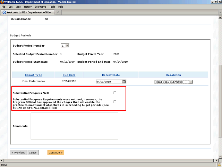This screenshot has height=167, width=222.
Task: Click the Budget Periods section heading
Action: [20, 35]
